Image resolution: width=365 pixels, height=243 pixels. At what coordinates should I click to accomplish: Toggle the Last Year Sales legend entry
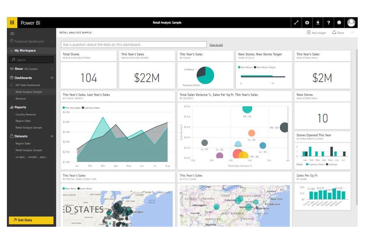[91, 108]
